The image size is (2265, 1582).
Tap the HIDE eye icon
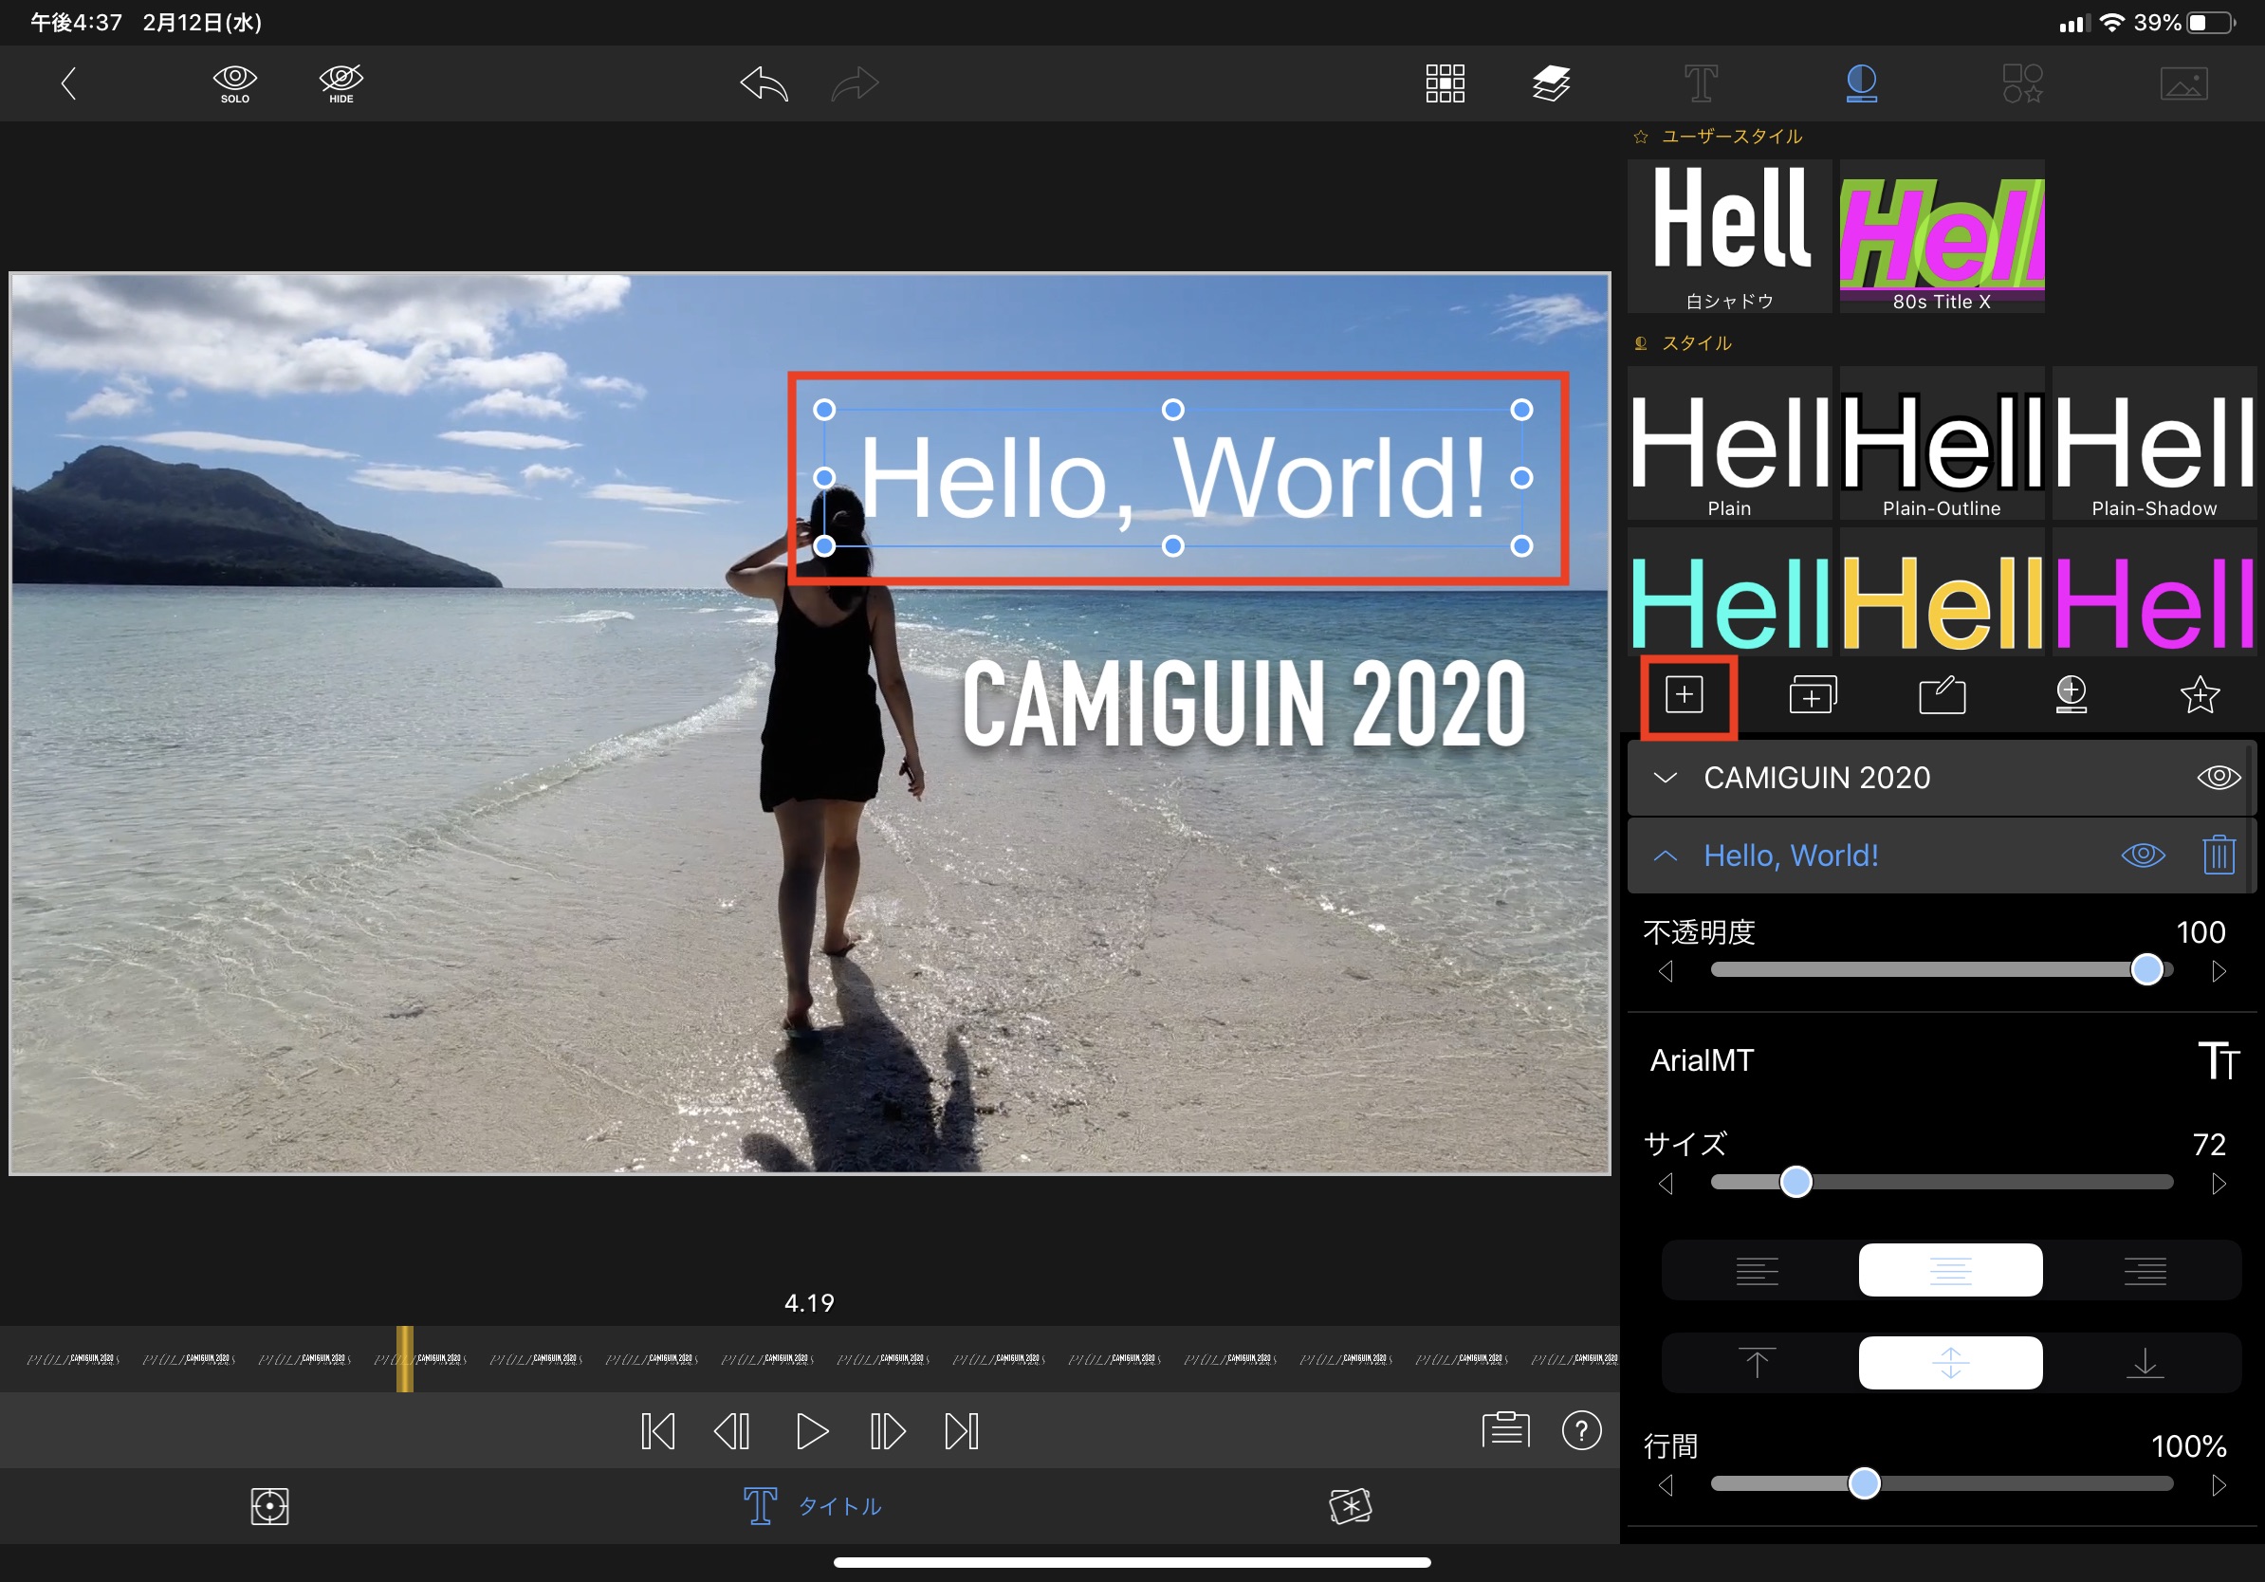click(x=341, y=83)
